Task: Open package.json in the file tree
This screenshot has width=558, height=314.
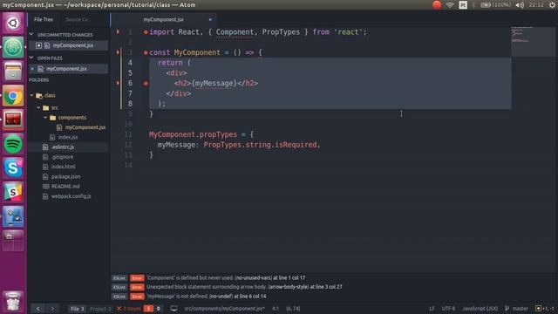Action: pos(66,176)
